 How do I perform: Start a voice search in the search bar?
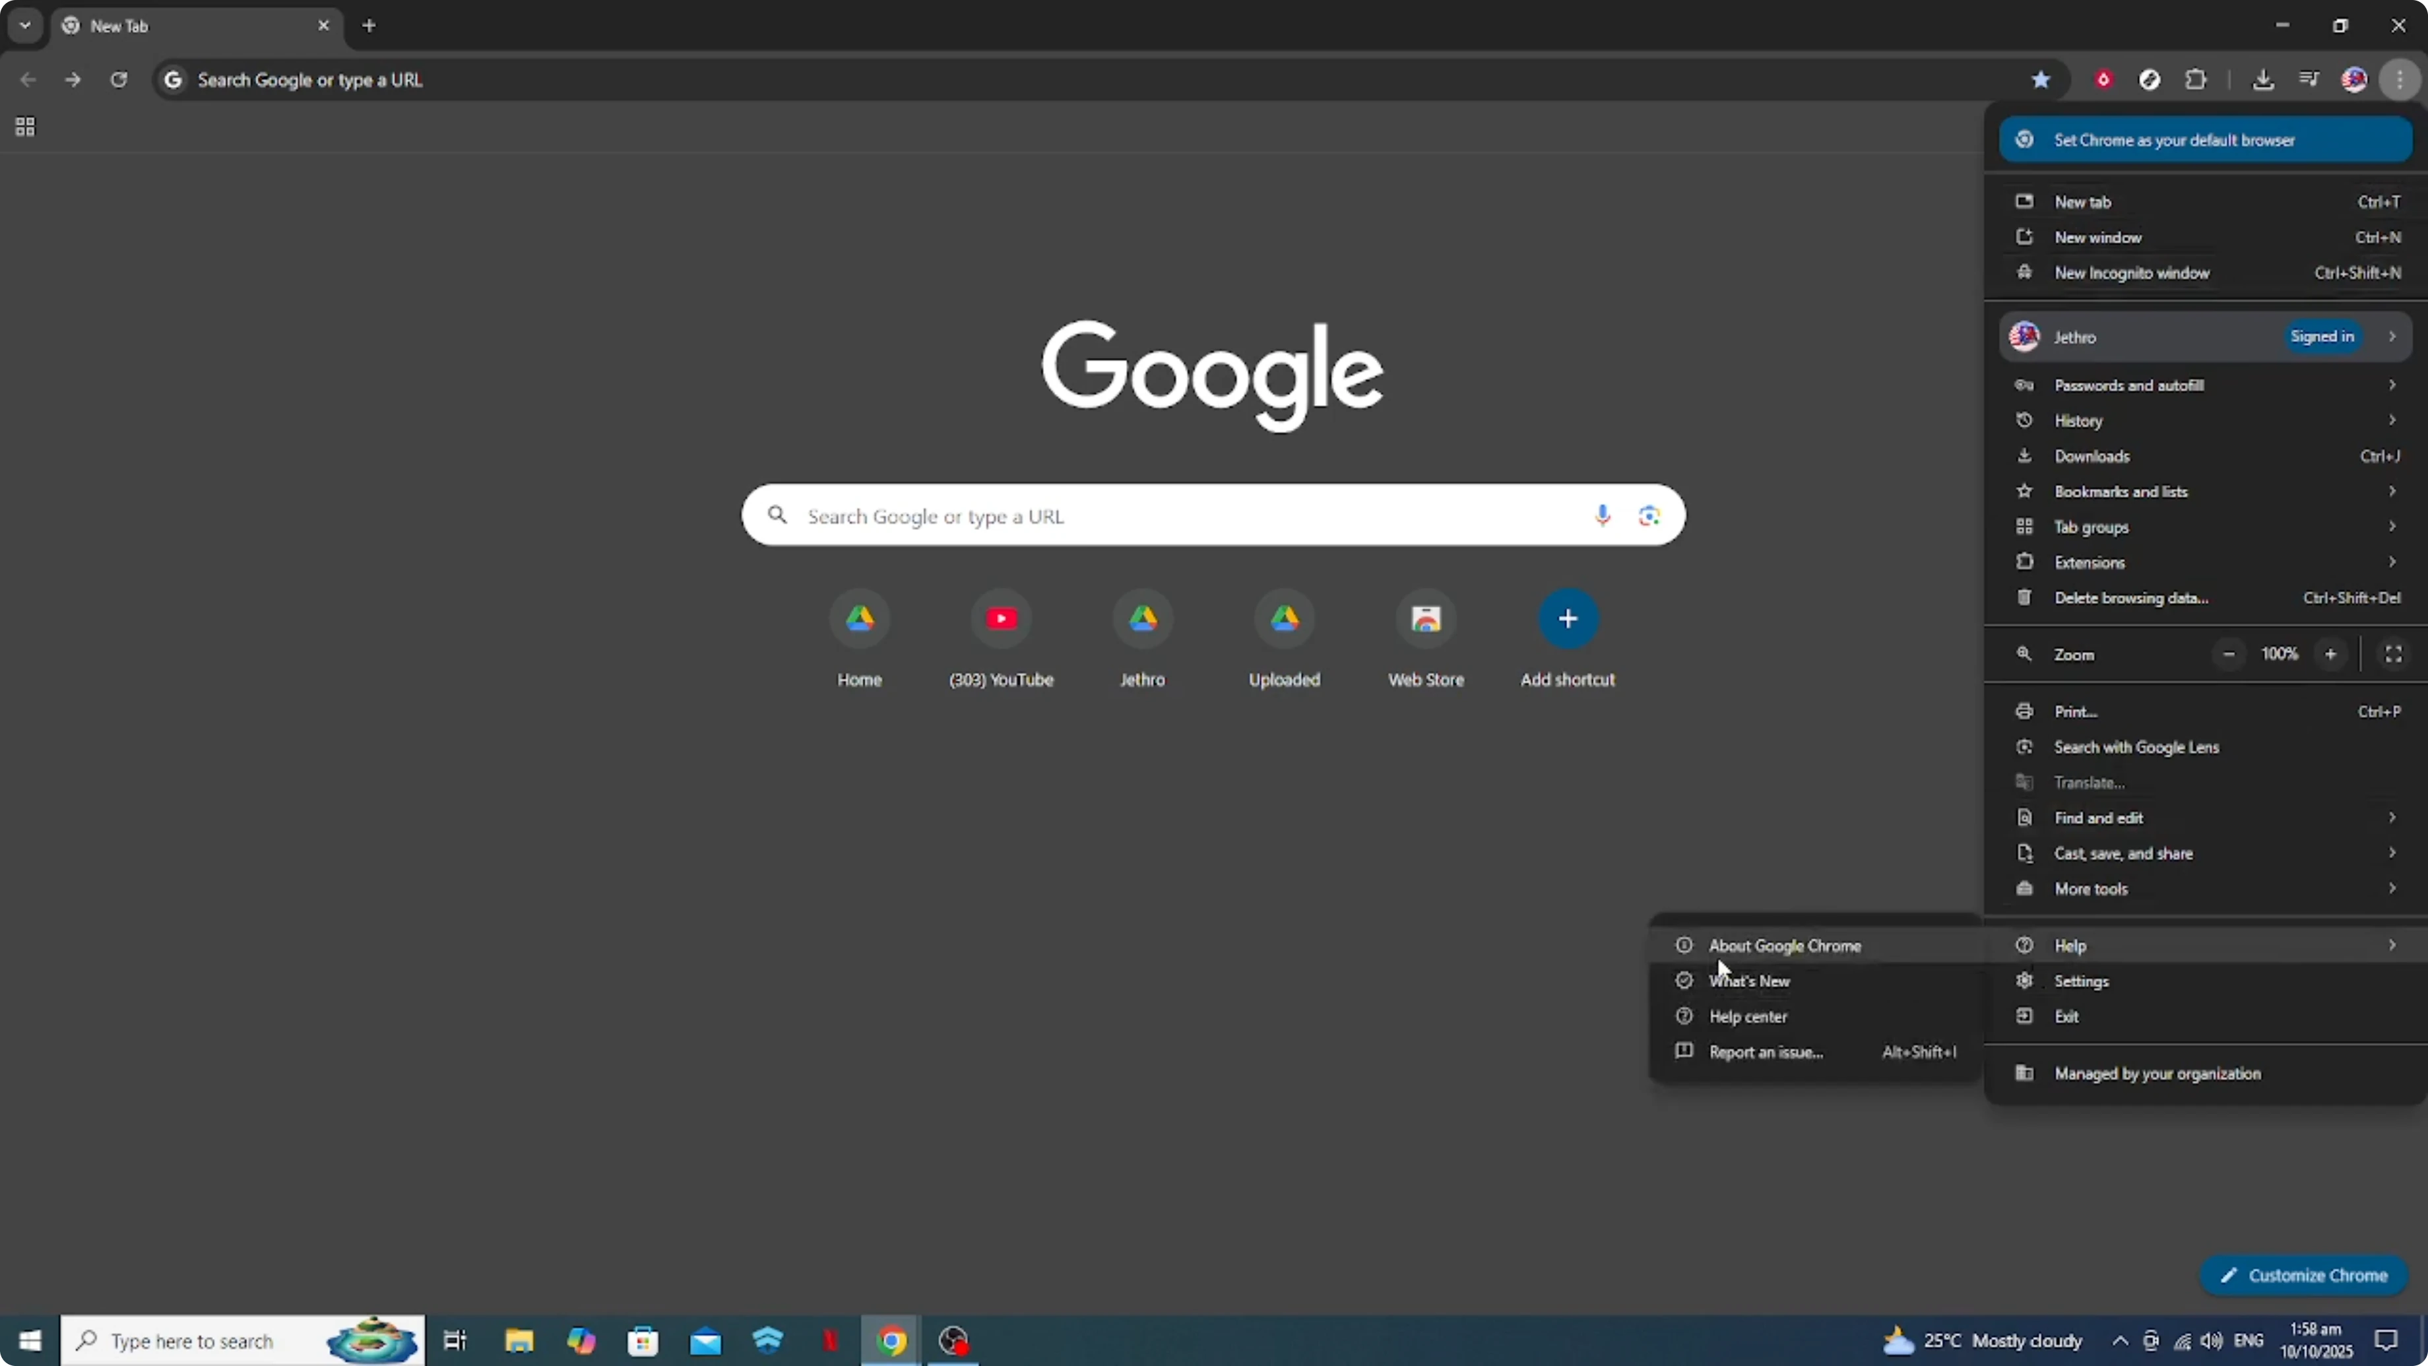click(1603, 515)
